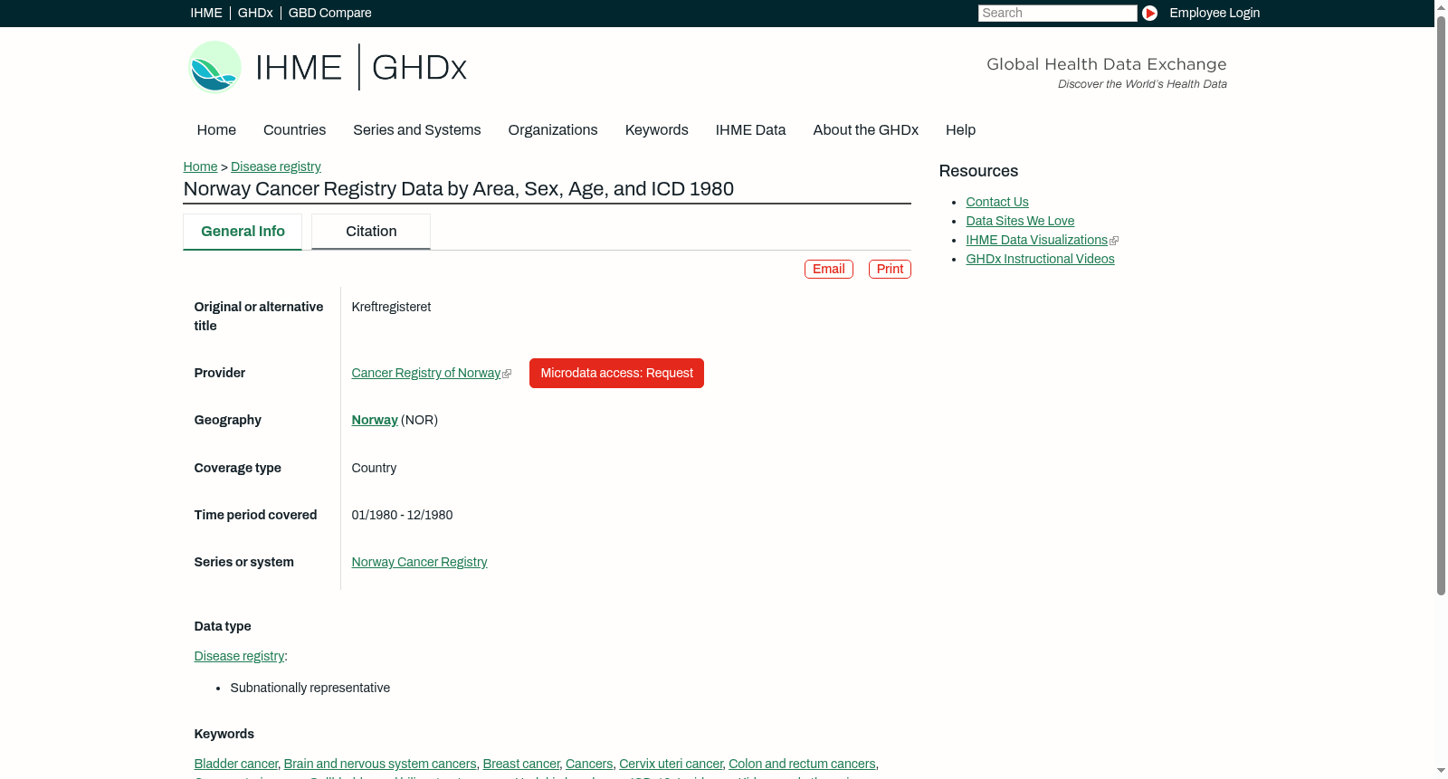Click the Subnationally representative bullet text
This screenshot has width=1448, height=779.
(x=310, y=689)
